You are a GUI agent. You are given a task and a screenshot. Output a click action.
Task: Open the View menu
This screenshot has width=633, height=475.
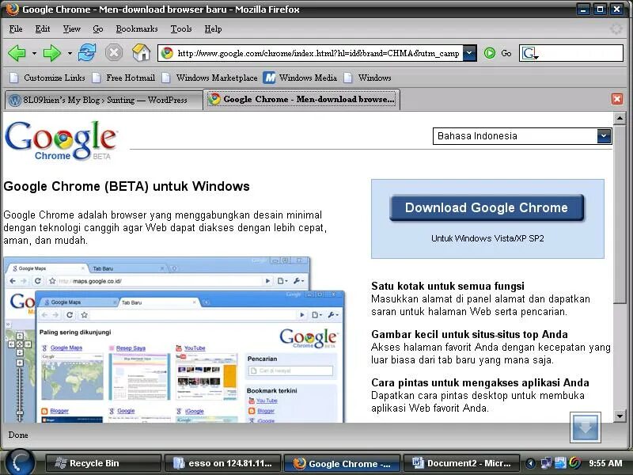point(71,29)
